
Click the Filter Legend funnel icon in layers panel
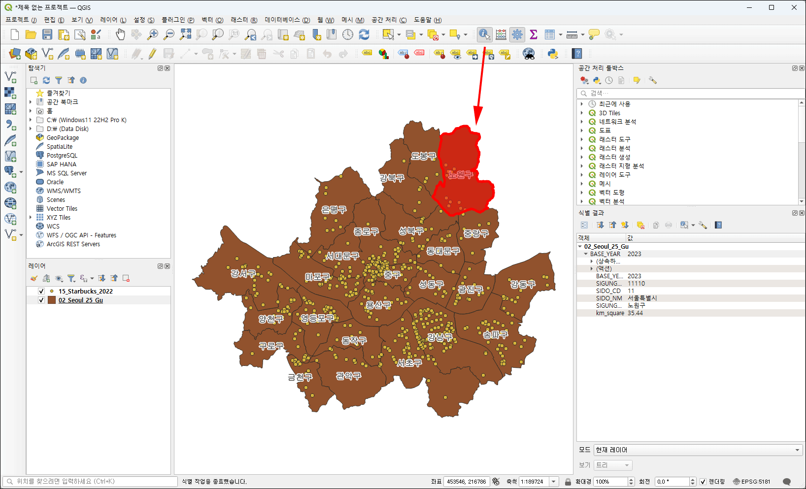(x=71, y=278)
